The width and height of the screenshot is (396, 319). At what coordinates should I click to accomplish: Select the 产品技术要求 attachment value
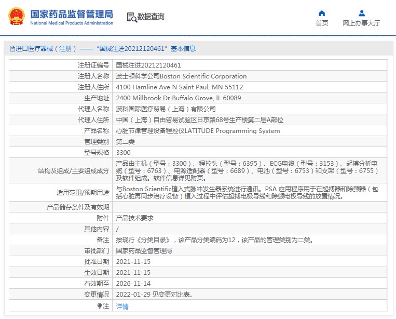click(x=134, y=218)
